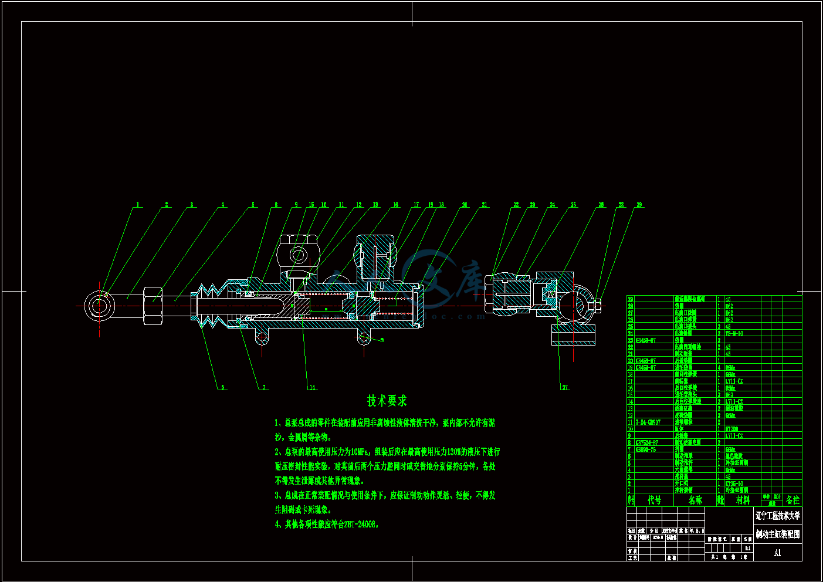Click the 材料 column header
The width and height of the screenshot is (823, 582).
743,500
